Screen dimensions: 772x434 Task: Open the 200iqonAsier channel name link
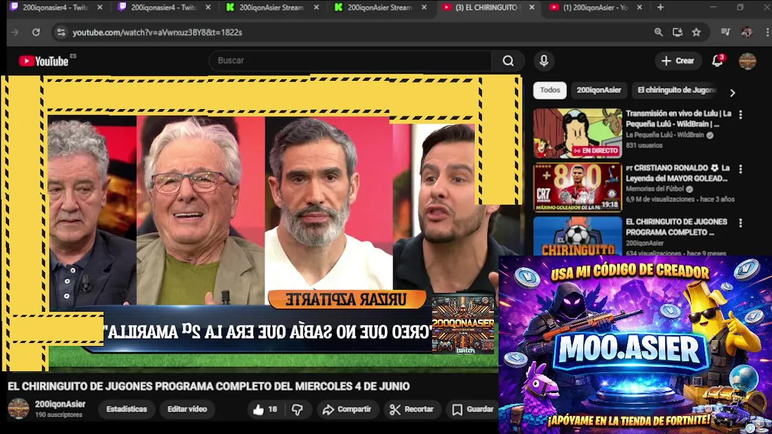[60, 404]
